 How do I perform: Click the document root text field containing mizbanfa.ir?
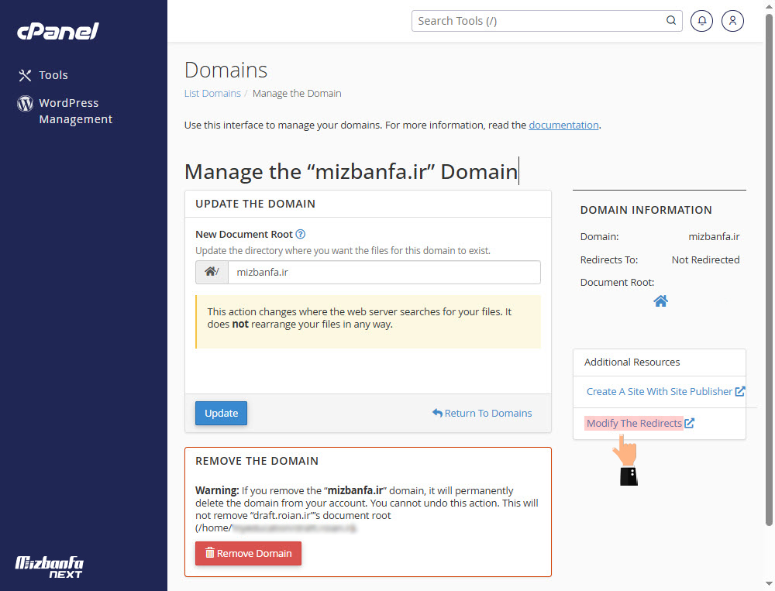[384, 273]
